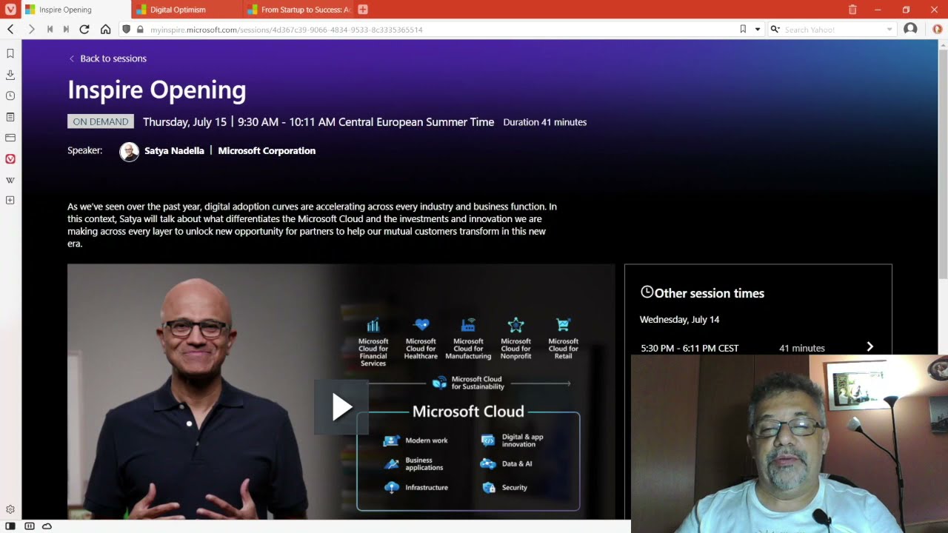Image resolution: width=948 pixels, height=533 pixels.
Task: Go to the home page
Action: coord(105,30)
